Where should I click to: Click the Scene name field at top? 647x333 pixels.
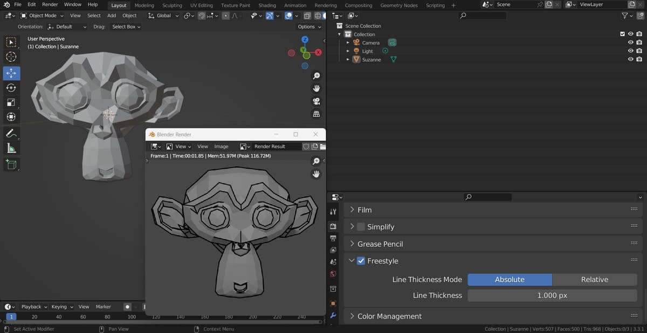tap(515, 4)
